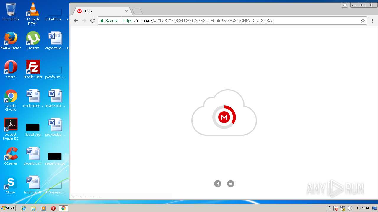Click the MEGA logo loading indicator
Image resolution: width=378 pixels, height=212 pixels.
click(224, 117)
